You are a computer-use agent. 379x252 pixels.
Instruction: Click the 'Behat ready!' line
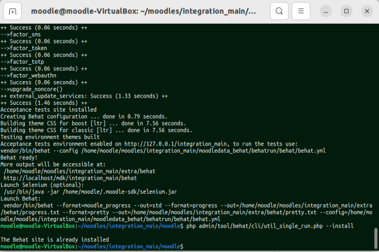pyautogui.click(x=19, y=157)
